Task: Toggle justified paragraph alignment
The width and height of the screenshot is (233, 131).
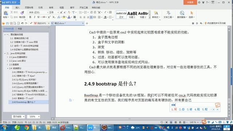Action: click(x=91, y=17)
